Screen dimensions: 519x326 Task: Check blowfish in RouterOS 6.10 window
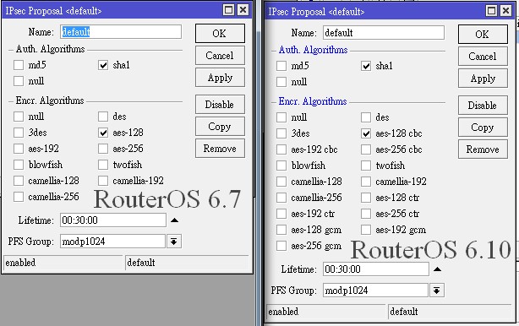pyautogui.click(x=281, y=166)
